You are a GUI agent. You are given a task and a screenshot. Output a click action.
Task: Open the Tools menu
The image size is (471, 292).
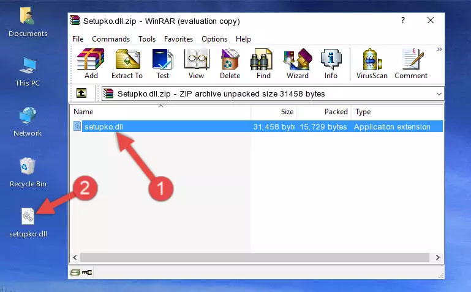[147, 39]
